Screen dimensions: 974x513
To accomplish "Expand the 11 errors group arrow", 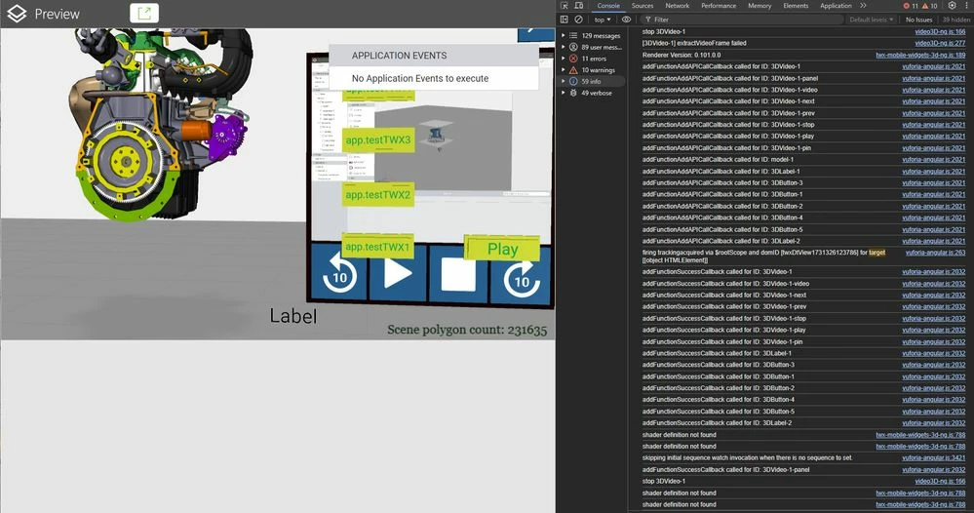I will [x=564, y=59].
